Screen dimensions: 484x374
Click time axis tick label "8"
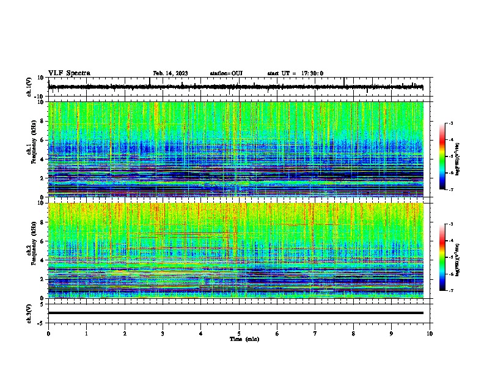click(353, 334)
